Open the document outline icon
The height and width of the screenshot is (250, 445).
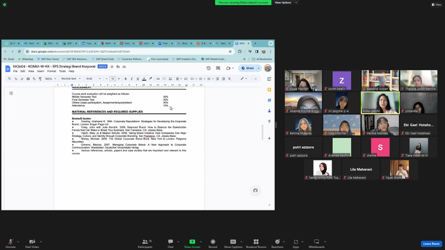(x=11, y=93)
